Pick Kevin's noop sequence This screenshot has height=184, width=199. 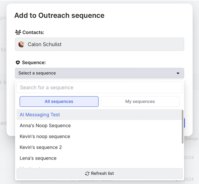(45, 137)
